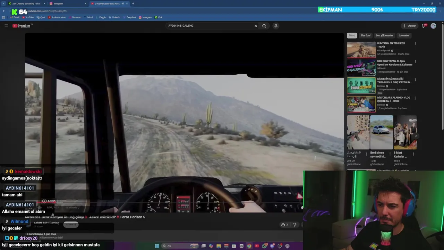Go to YouTube Premium home logo
444x250 pixels.
pyautogui.click(x=22, y=26)
